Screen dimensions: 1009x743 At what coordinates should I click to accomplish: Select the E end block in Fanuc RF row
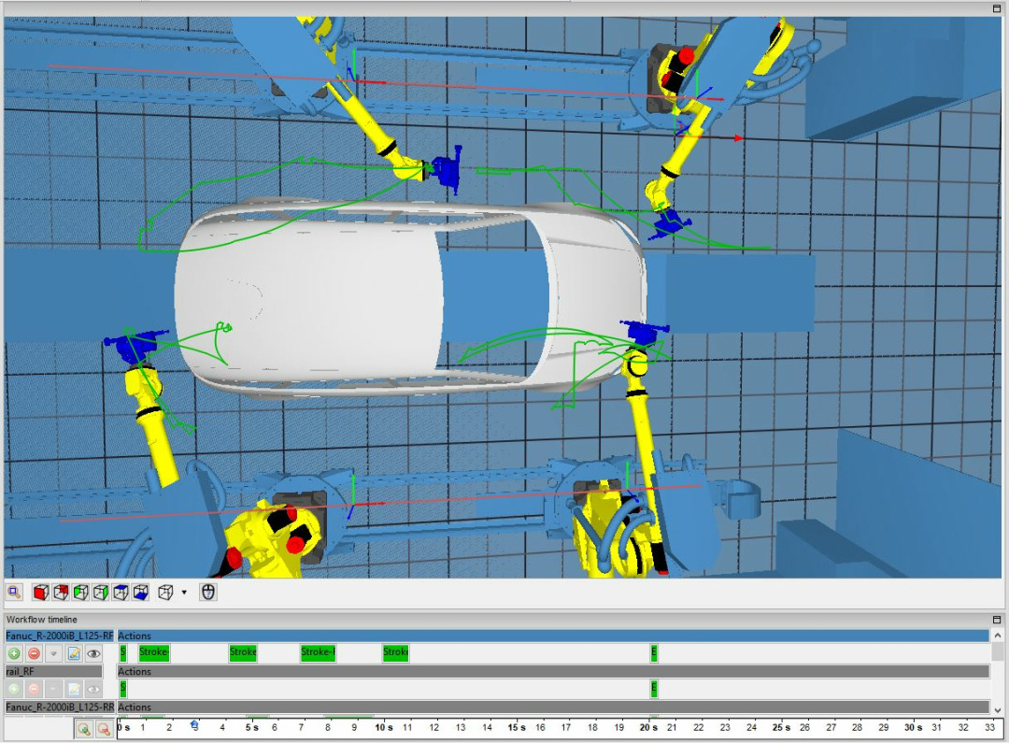(x=654, y=652)
